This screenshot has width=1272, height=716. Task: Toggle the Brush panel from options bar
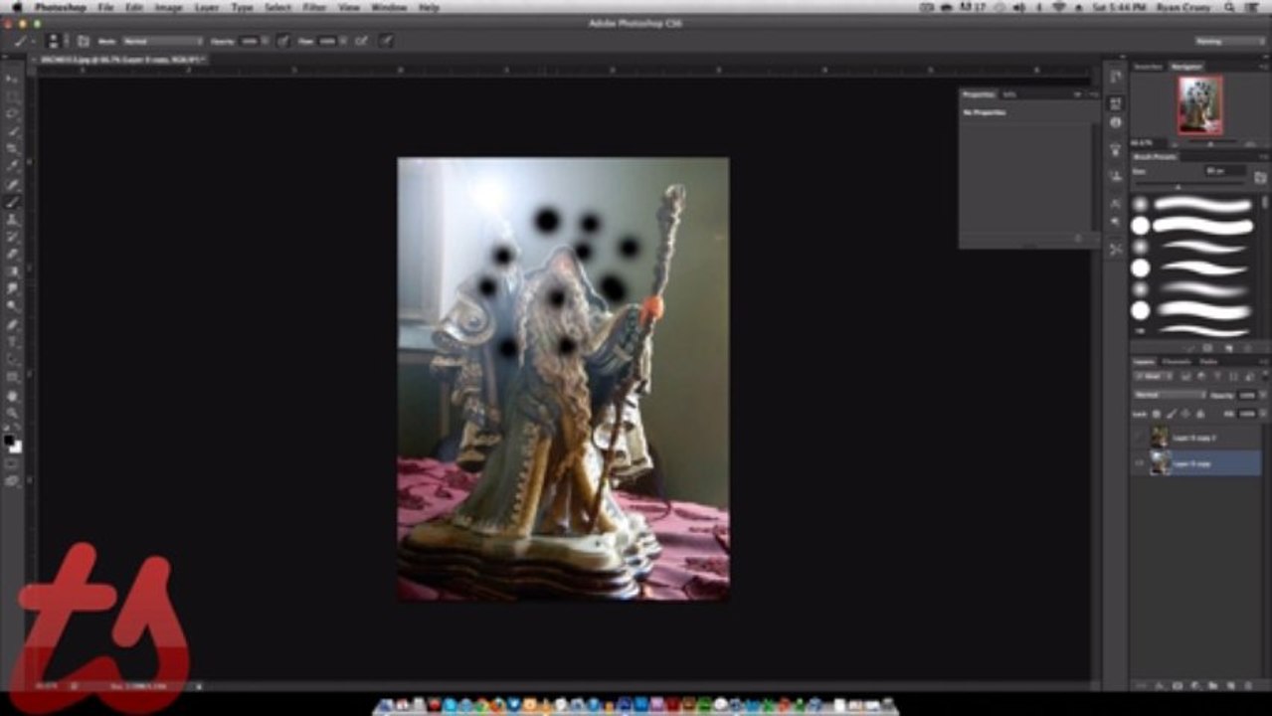pos(84,41)
